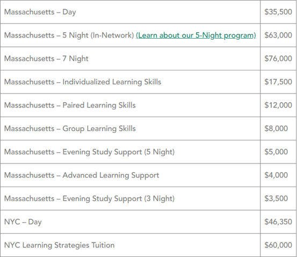The image size is (297, 257).
Task: Click the $63,000 price cell
Action: click(278, 35)
